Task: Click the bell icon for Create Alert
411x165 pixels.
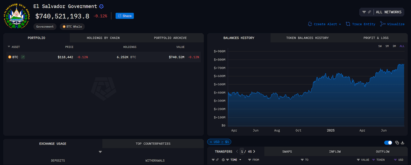Action: [310, 24]
